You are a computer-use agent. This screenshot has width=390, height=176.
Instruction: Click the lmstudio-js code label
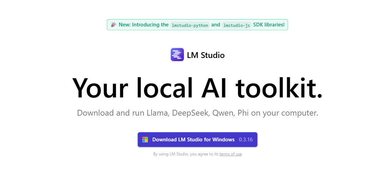pyautogui.click(x=237, y=25)
